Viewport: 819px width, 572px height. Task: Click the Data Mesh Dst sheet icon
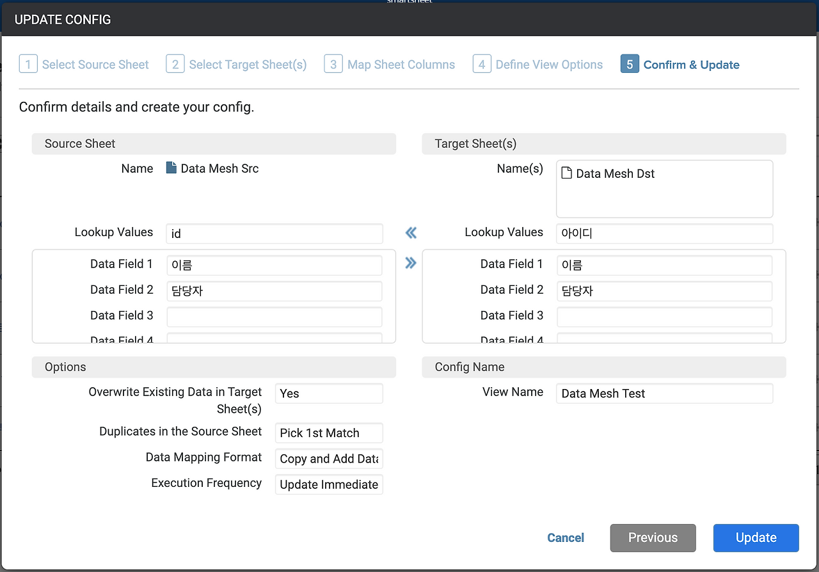(x=566, y=173)
